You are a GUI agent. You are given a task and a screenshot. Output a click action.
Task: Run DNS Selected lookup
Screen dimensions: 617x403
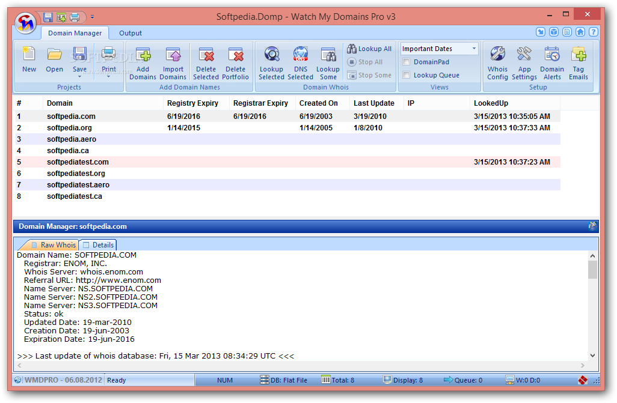(300, 63)
